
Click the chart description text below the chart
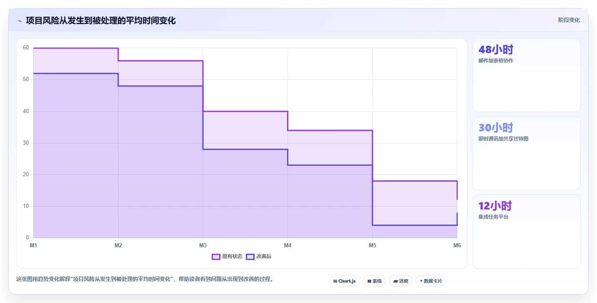click(x=146, y=279)
